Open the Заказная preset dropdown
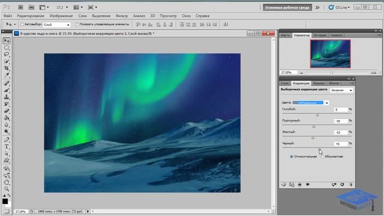Image resolution: width=384 pixels, height=216 pixels. 341,90
